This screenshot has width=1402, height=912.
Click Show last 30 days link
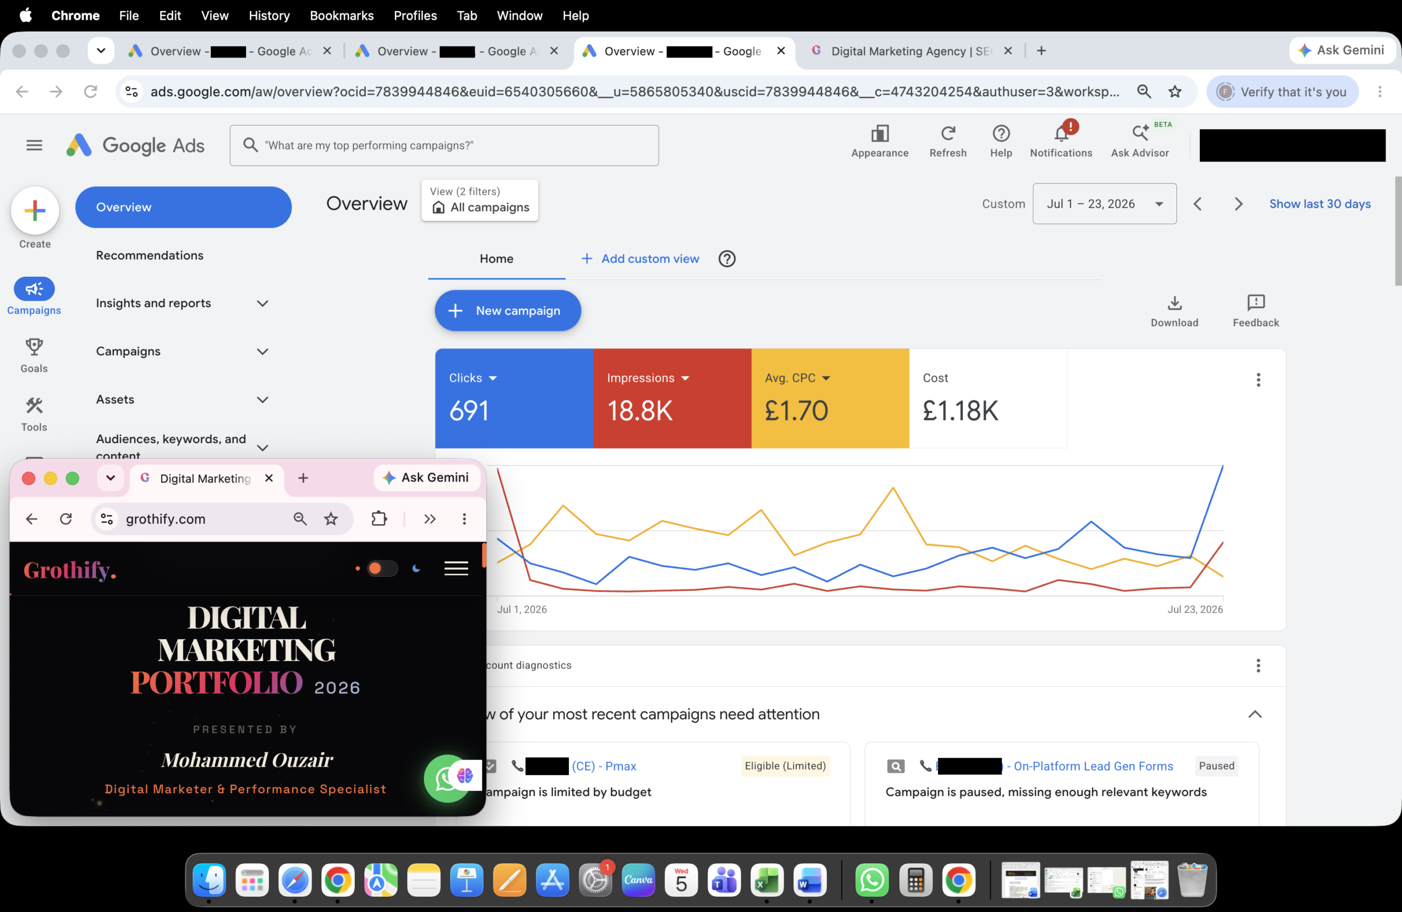[1319, 204]
